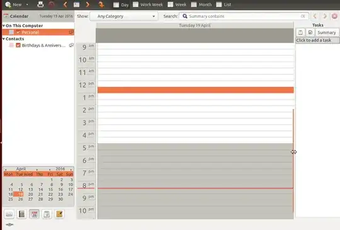Screen dimensions: 340x230
Task: Switch to Work Week view
Action: (x=148, y=4)
